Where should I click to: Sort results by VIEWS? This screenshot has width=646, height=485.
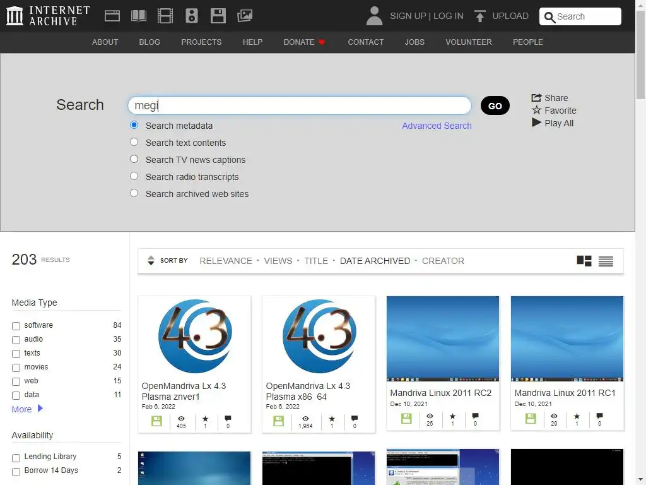[x=278, y=261]
